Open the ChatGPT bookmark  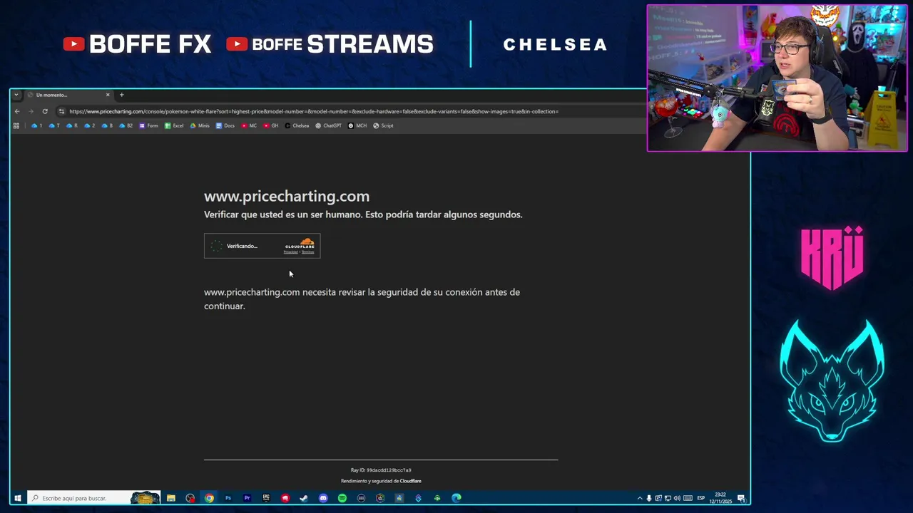click(328, 125)
